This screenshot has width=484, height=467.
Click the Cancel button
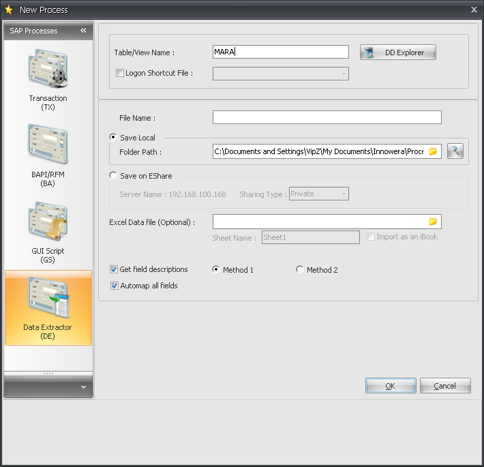click(x=445, y=386)
